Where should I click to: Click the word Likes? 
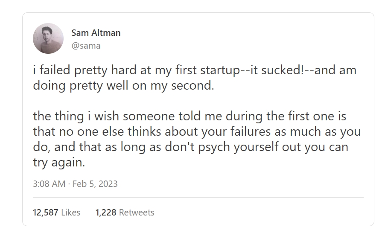pyautogui.click(x=71, y=212)
